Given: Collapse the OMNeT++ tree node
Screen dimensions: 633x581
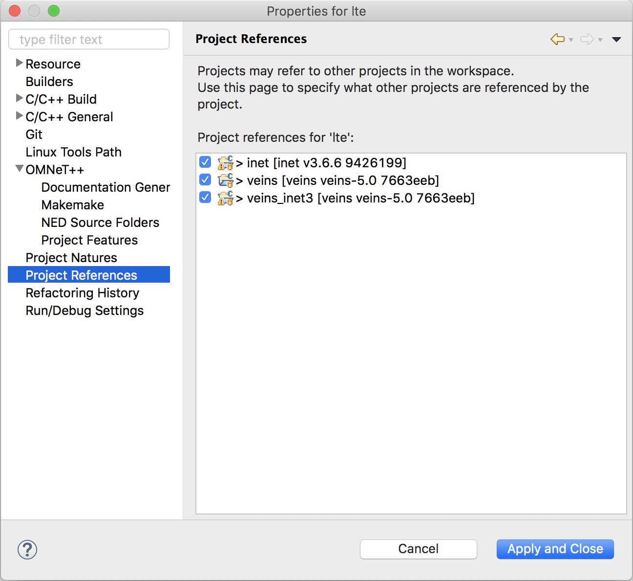Looking at the screenshot, I should tap(19, 169).
